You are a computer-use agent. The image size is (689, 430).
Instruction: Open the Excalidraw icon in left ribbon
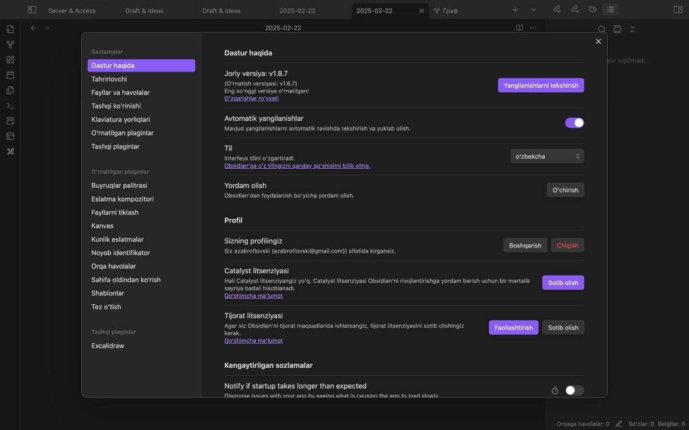point(10,152)
